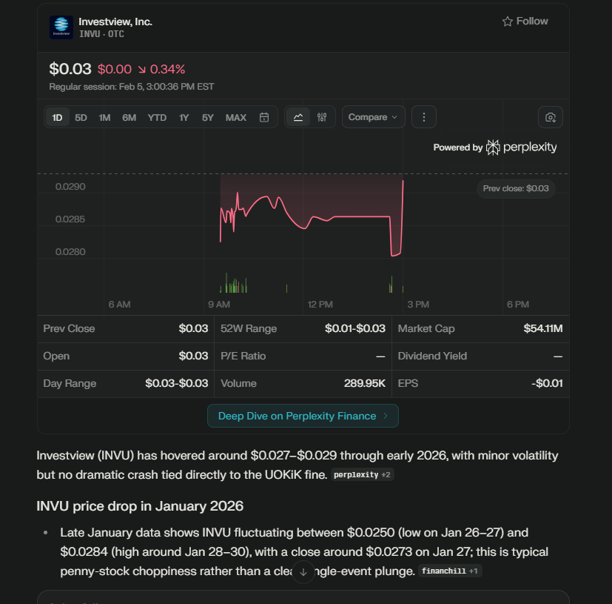The width and height of the screenshot is (612, 604).
Task: Select the 1Y time range
Action: pos(184,117)
